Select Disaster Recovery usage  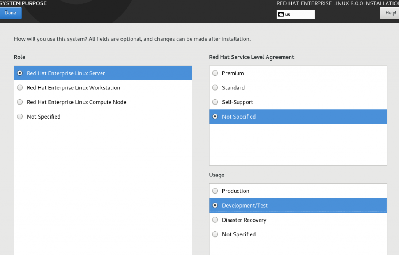[x=244, y=220]
